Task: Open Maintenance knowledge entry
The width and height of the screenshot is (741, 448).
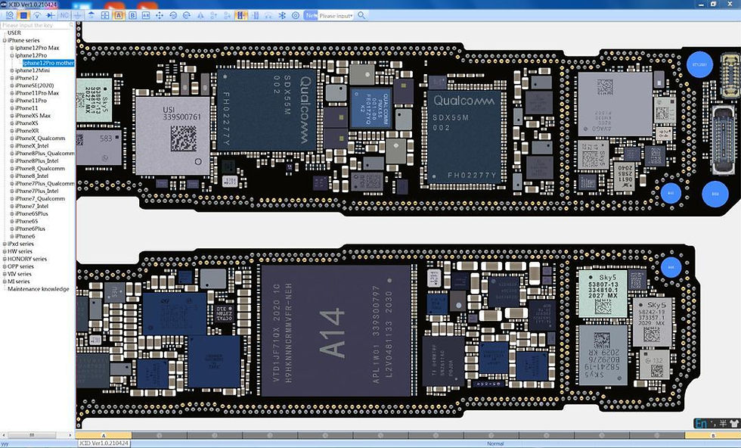Action: 39,289
